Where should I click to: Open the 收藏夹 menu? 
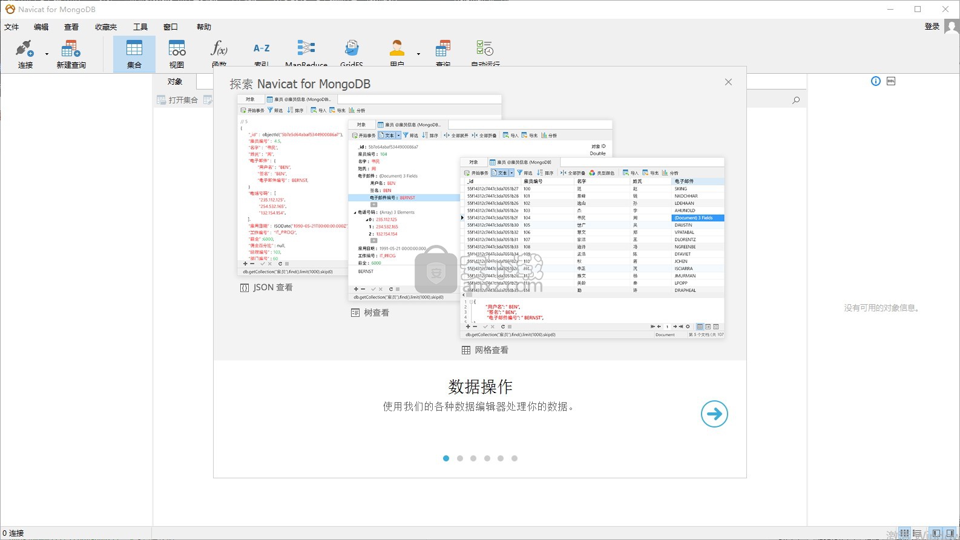pos(106,27)
